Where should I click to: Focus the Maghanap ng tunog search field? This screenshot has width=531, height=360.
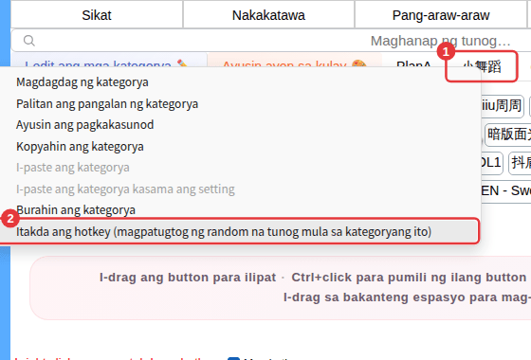[271, 41]
